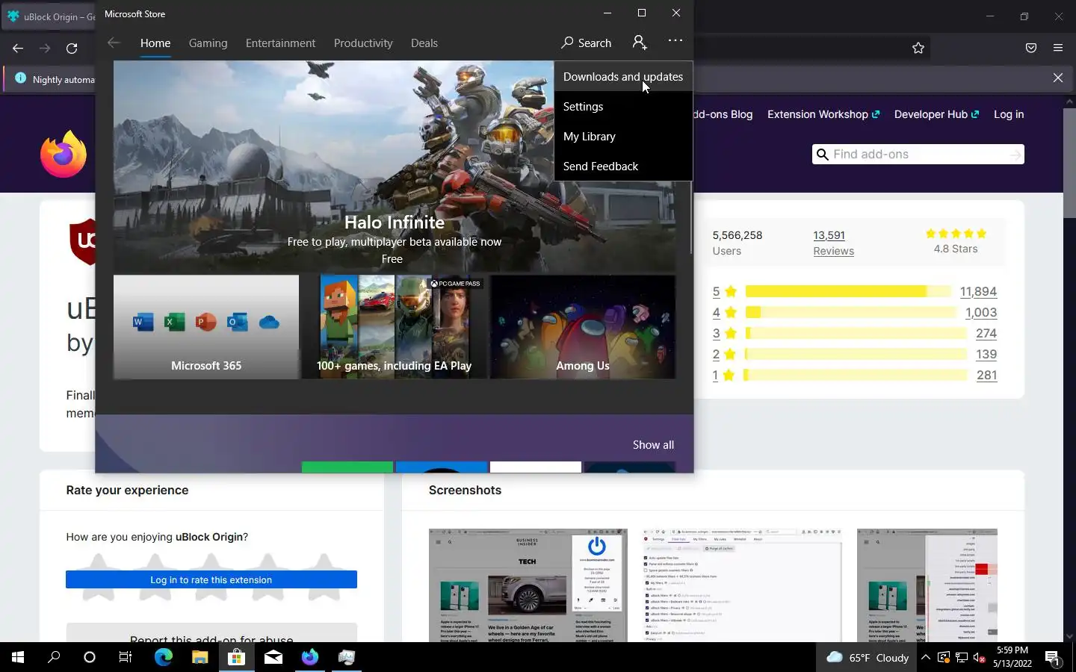Open the Halo Infinite featured banner

click(x=395, y=166)
